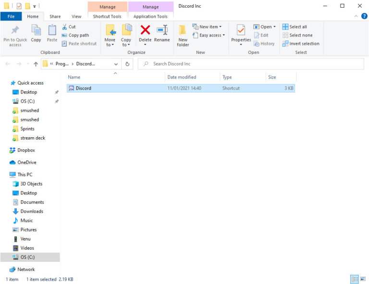Select Downloads in the navigation pane

[x=32, y=211]
